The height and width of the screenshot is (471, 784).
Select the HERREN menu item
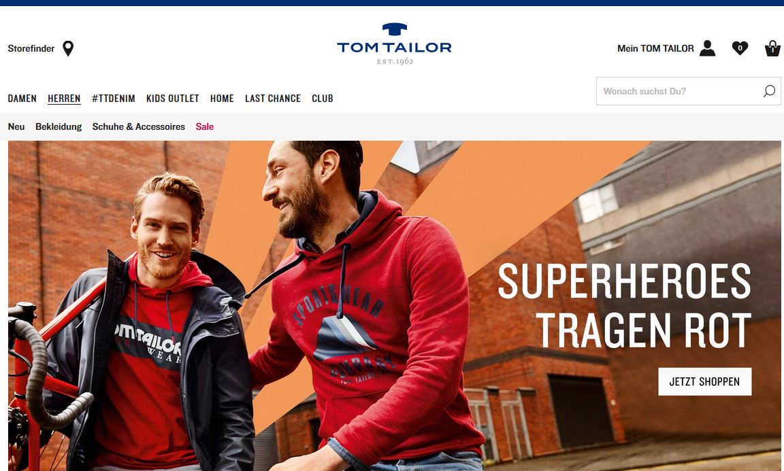click(x=64, y=99)
